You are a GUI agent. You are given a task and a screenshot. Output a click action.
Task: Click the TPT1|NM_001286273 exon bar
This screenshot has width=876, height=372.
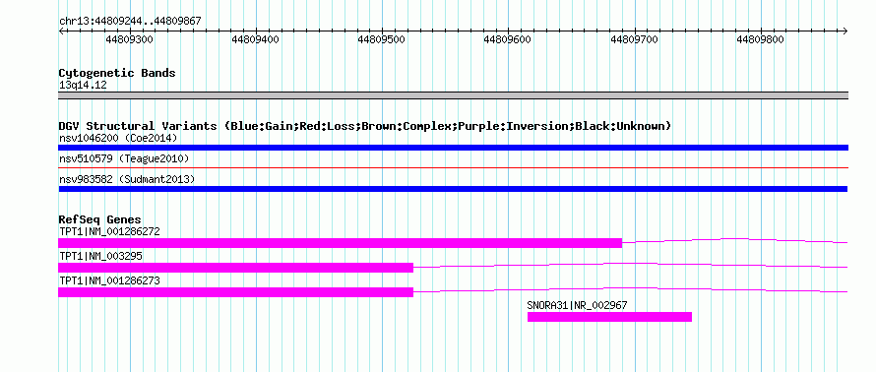click(x=236, y=292)
